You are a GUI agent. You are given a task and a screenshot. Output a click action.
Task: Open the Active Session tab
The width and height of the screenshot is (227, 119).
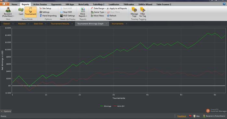tap(40, 5)
